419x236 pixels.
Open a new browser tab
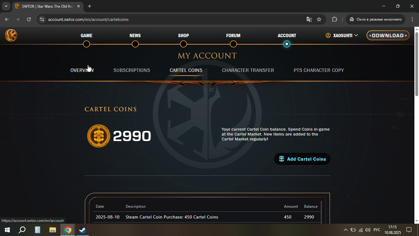click(90, 6)
